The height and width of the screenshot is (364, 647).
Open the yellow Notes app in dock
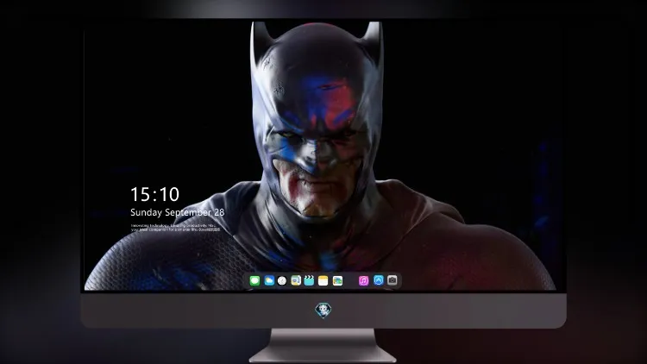click(323, 280)
